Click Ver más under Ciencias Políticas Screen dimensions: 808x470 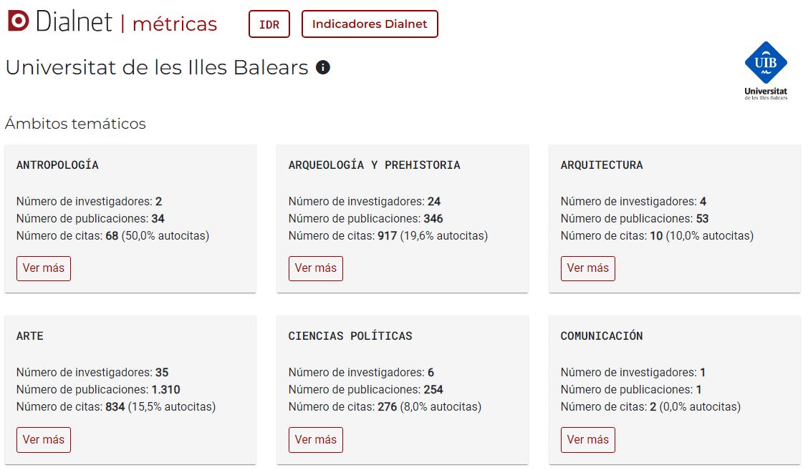315,440
